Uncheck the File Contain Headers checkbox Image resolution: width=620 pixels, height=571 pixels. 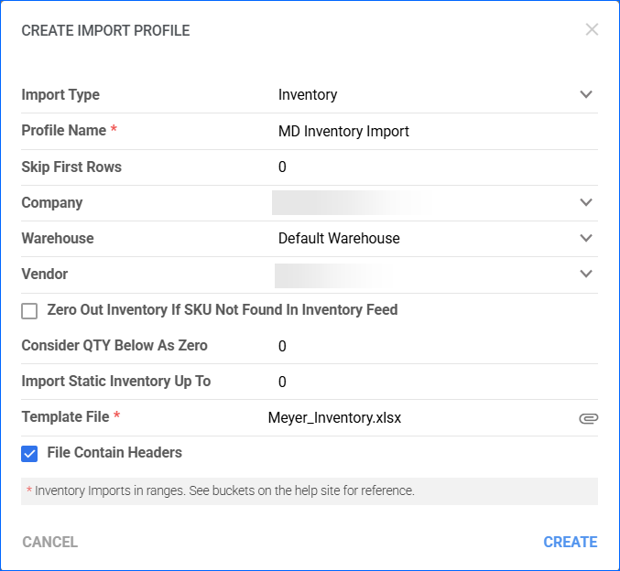(29, 454)
